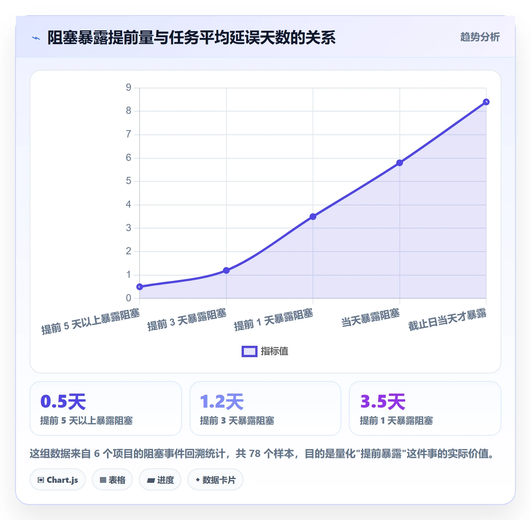Click the lightning icon beside the chart title
The image size is (531, 520).
[36, 38]
